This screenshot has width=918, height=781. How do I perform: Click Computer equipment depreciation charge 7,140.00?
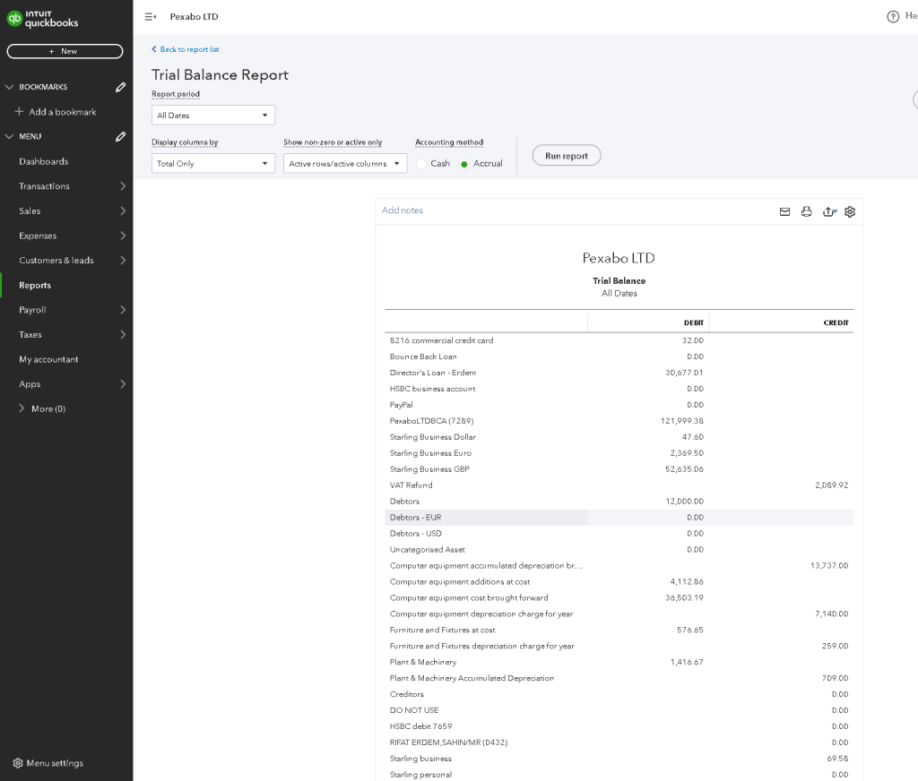click(x=831, y=614)
